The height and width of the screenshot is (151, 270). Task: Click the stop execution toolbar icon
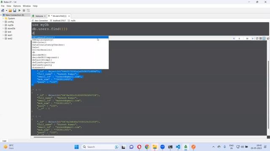24,10
